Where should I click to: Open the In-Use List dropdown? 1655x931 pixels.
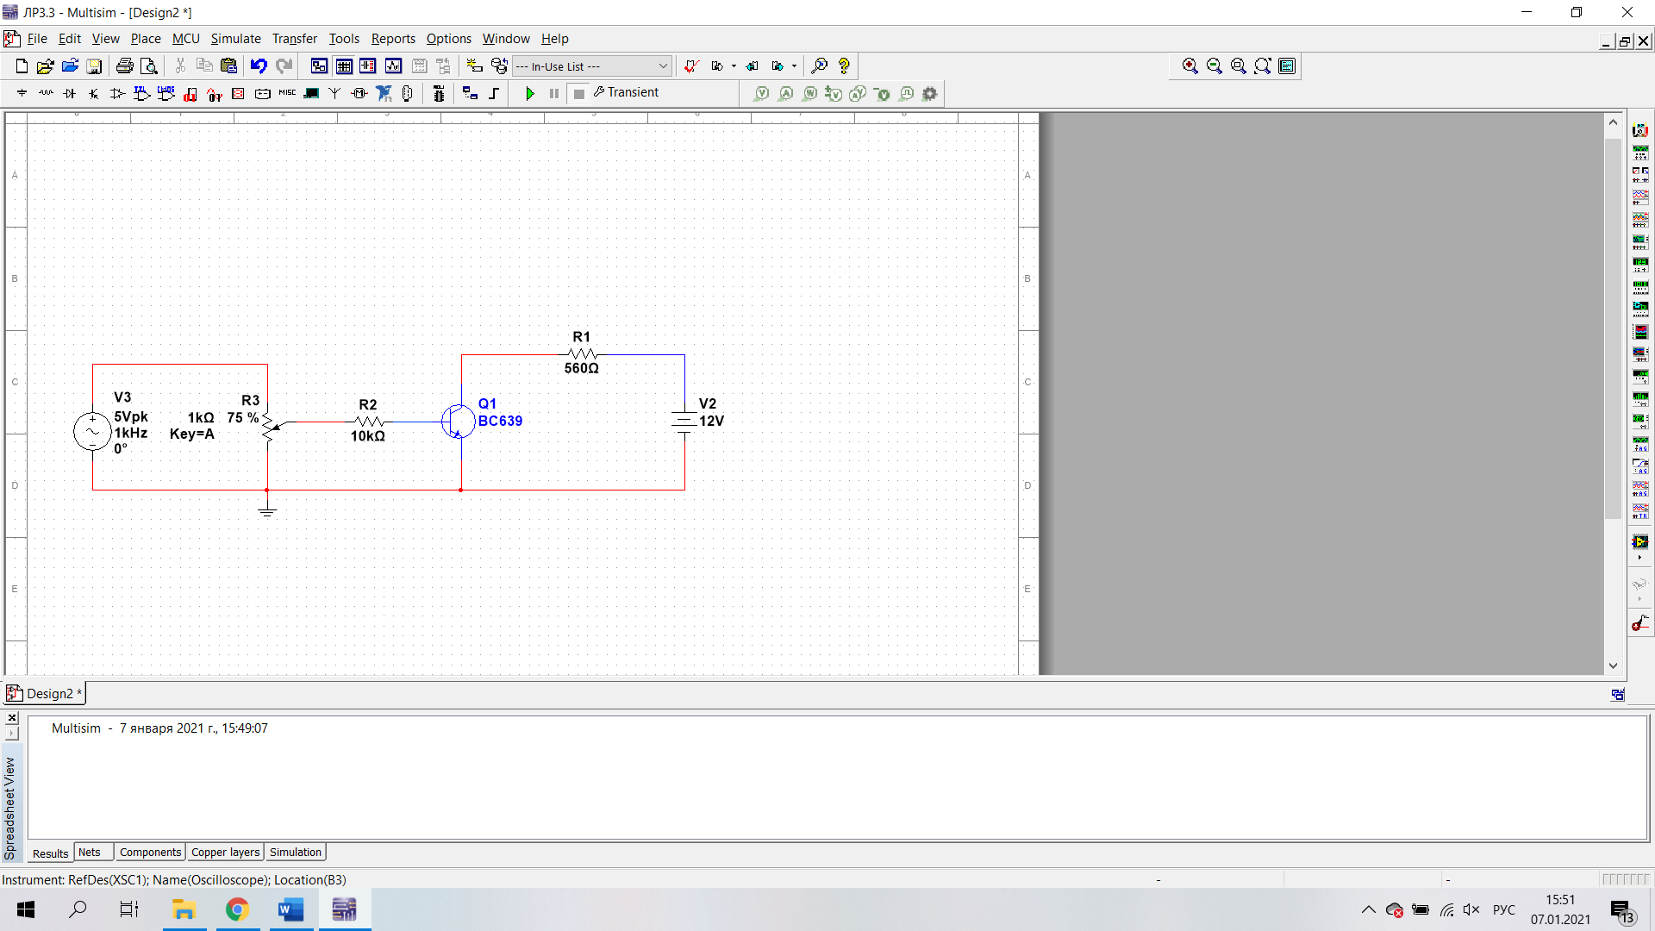tap(592, 66)
